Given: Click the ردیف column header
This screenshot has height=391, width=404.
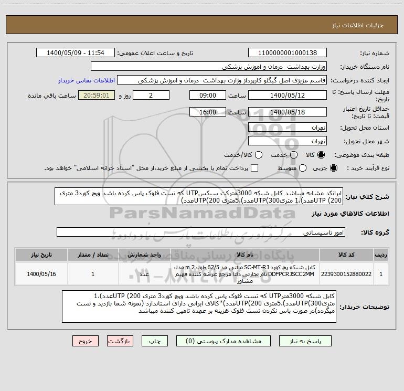Looking at the screenshot, I should pyautogui.click(x=381, y=255).
